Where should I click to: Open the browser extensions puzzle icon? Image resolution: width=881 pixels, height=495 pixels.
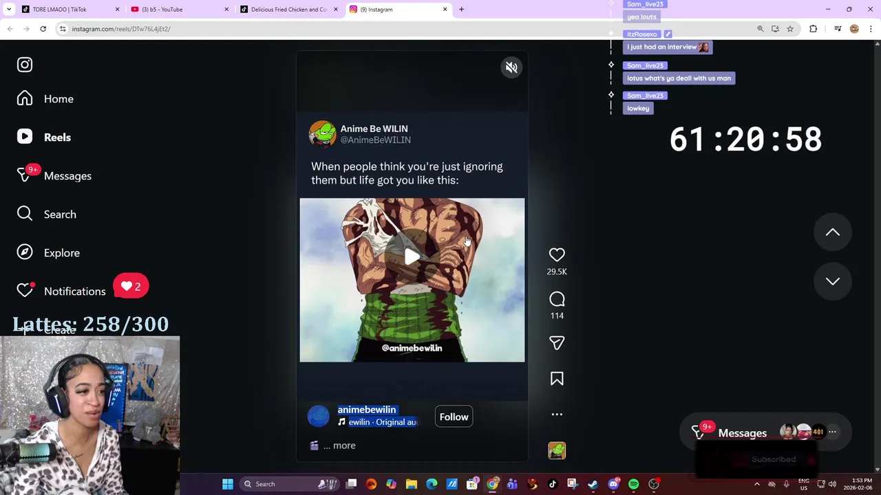[814, 29]
